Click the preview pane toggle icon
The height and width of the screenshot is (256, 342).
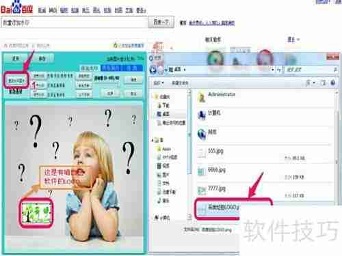tap(324, 83)
